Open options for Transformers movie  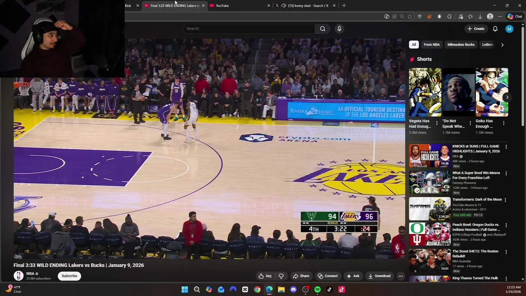[x=506, y=200]
